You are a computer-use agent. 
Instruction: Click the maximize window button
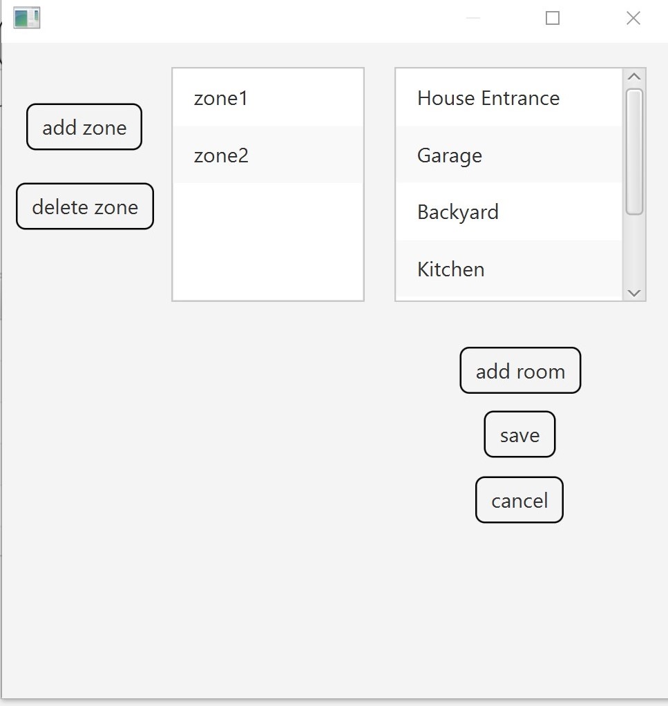click(x=552, y=18)
